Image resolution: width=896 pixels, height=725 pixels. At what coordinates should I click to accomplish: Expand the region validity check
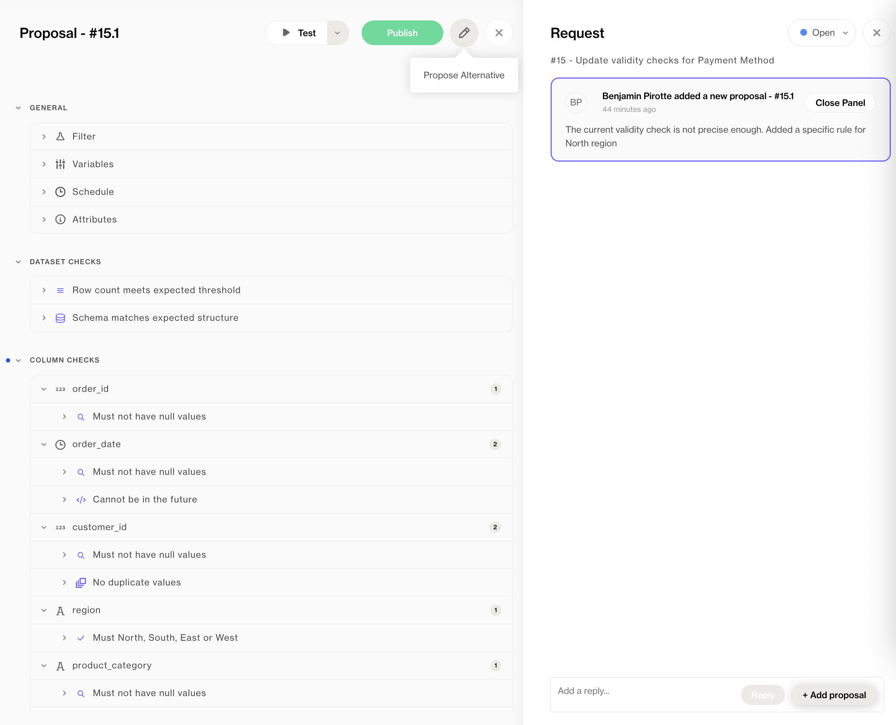point(64,638)
